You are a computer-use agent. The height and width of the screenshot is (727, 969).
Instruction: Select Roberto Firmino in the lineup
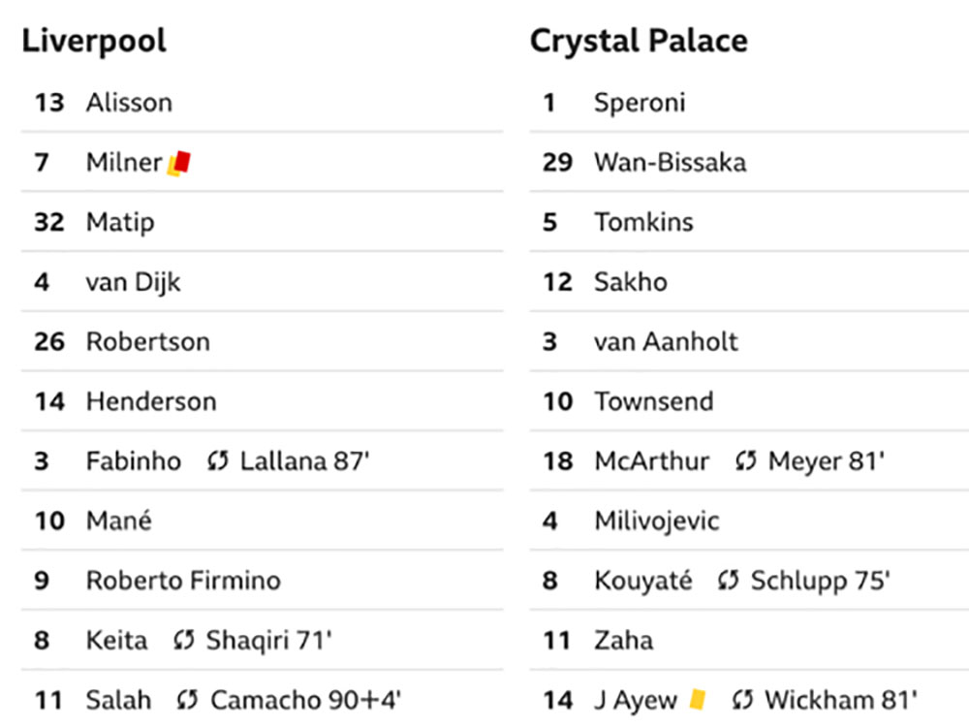click(183, 581)
